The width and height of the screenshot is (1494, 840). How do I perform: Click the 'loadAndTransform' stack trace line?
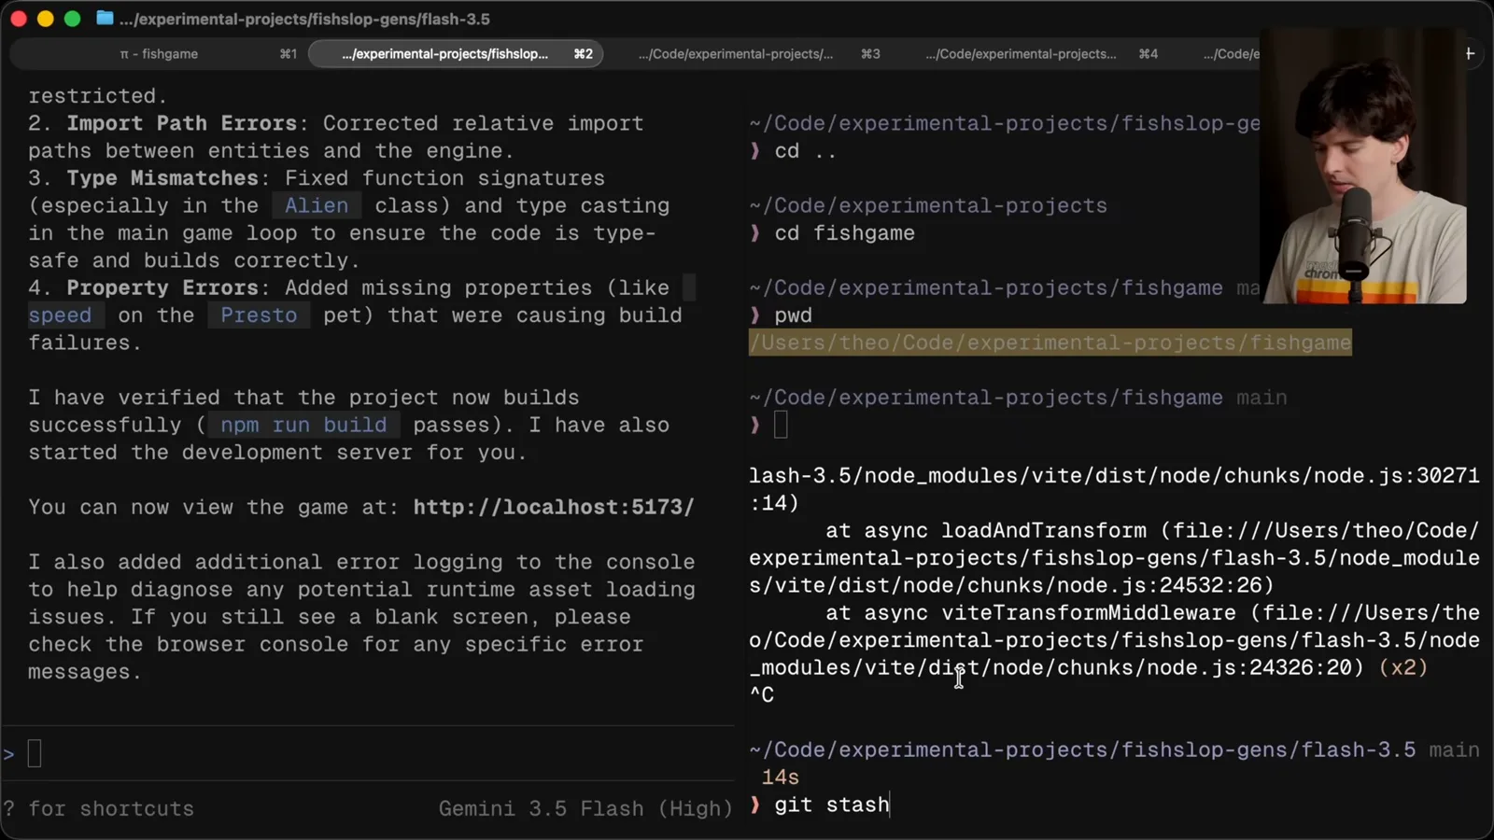[x=1114, y=557]
